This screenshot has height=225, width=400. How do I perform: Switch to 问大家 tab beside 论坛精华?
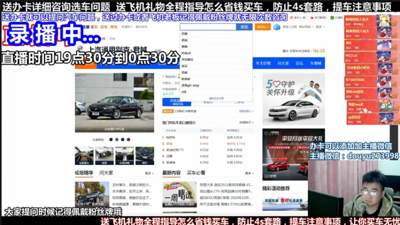coord(106,172)
